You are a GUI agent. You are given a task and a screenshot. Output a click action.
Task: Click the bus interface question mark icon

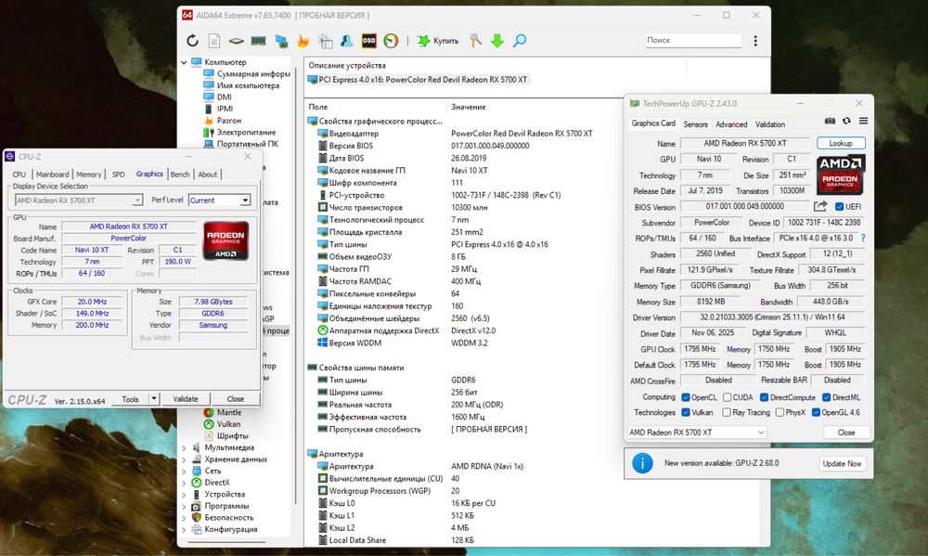coord(863,239)
